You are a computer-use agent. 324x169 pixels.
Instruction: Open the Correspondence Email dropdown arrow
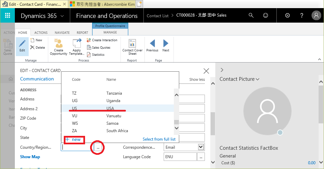pos(201,147)
